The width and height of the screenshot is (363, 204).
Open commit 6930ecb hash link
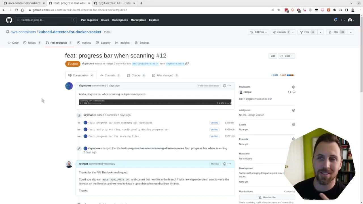click(230, 129)
